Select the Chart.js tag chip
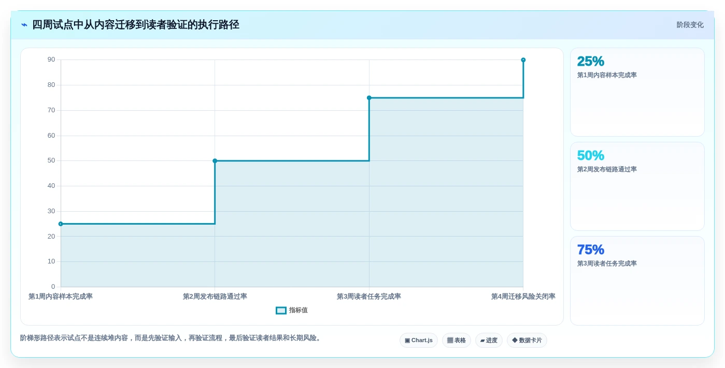Screen dimensions: 725x368 (419, 341)
